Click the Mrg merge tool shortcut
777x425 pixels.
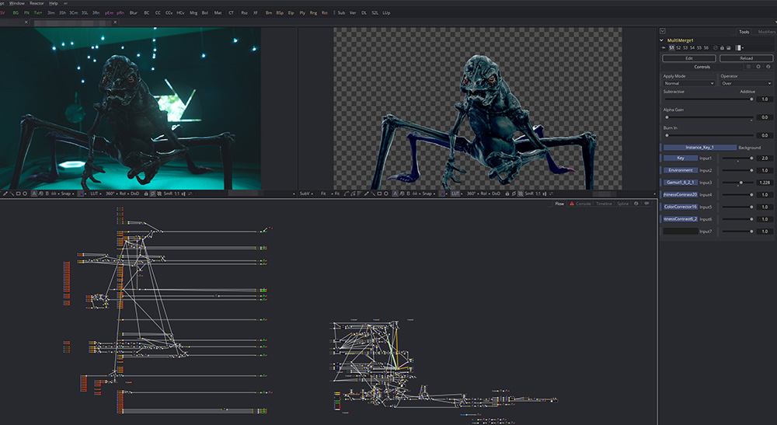[x=193, y=13]
